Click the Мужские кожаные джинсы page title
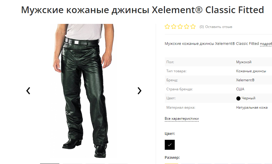 tap(142, 10)
